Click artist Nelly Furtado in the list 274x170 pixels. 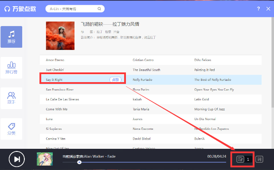point(142,79)
